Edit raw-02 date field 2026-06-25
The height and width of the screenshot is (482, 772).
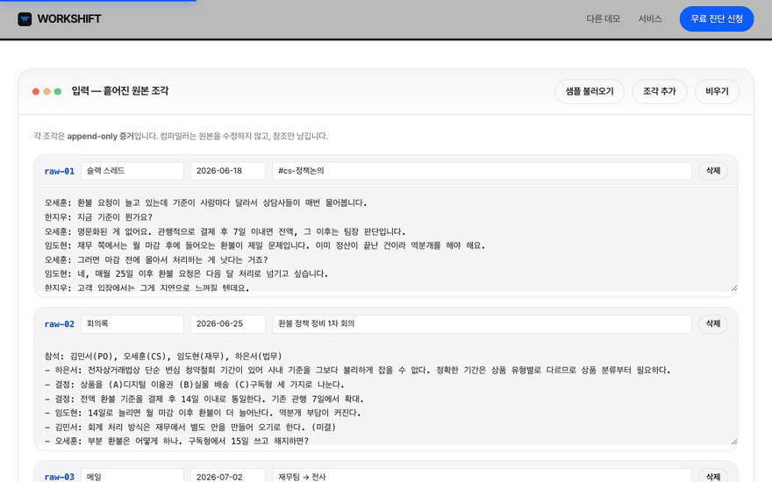point(228,324)
